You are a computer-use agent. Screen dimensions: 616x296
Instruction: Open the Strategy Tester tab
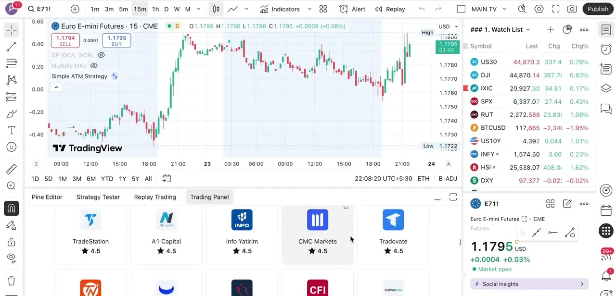pyautogui.click(x=98, y=197)
